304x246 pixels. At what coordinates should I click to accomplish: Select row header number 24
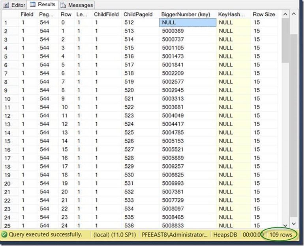tap(8, 218)
